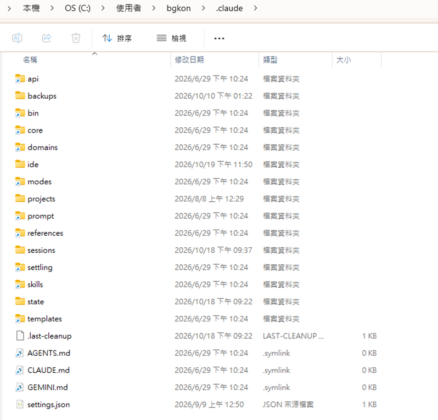The image size is (438, 420).
Task: Go to 本機 in the breadcrumb
Action: [31, 8]
